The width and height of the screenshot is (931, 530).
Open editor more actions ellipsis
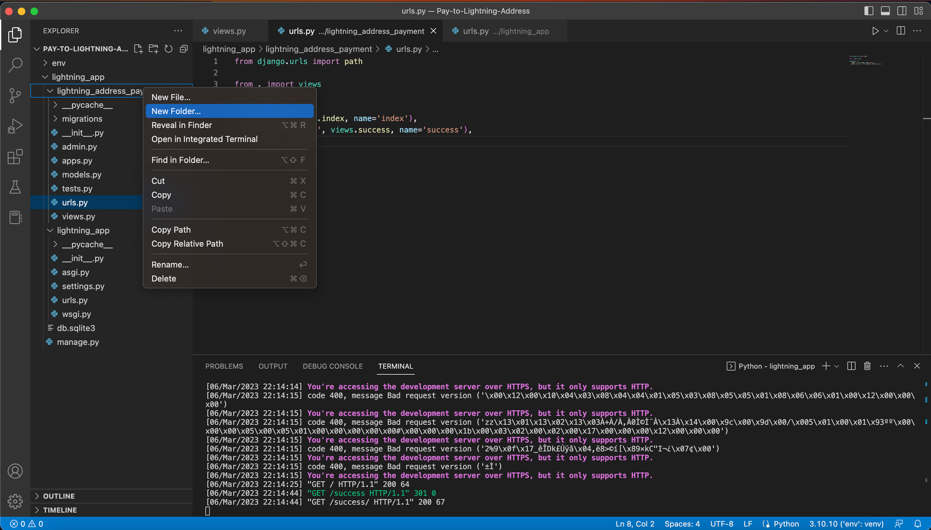tap(917, 31)
